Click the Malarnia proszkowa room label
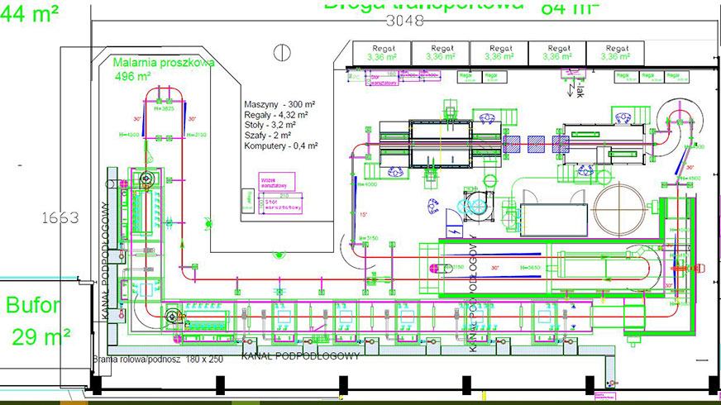The height and width of the screenshot is (405, 721). 164,62
